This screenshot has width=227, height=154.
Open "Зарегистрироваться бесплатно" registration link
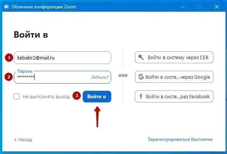(x=180, y=139)
